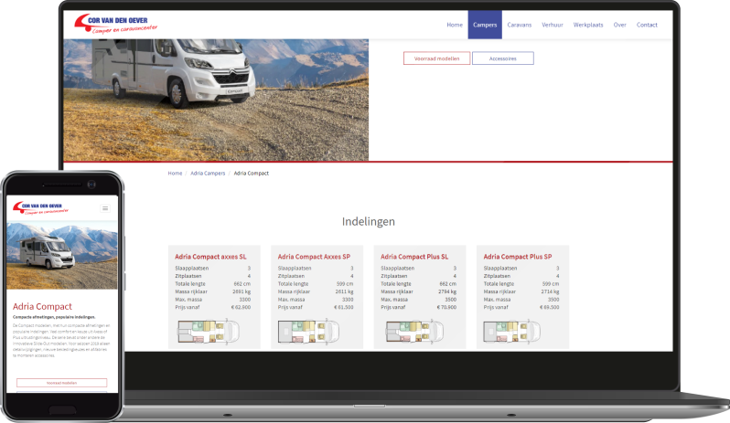Open the hamburger menu on the phone

(x=105, y=208)
